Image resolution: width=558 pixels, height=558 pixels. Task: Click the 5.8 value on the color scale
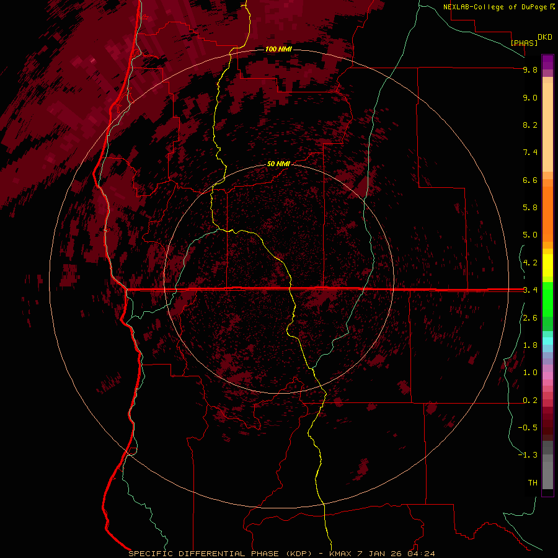pos(530,208)
